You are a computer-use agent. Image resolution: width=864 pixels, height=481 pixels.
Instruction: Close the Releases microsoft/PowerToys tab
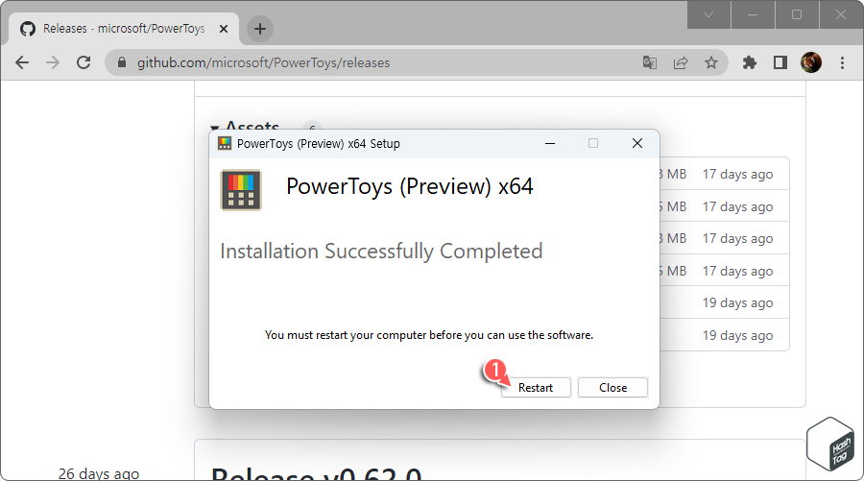click(224, 29)
